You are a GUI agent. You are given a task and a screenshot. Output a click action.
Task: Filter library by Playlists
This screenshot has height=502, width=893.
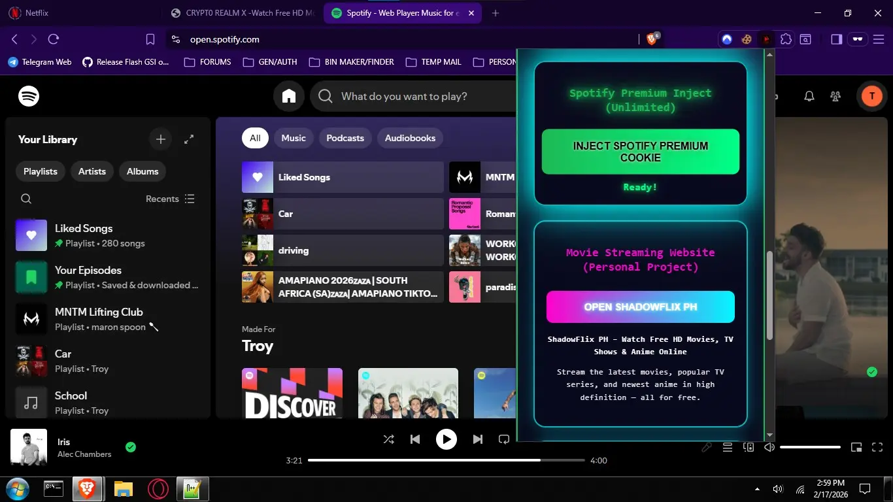point(41,171)
